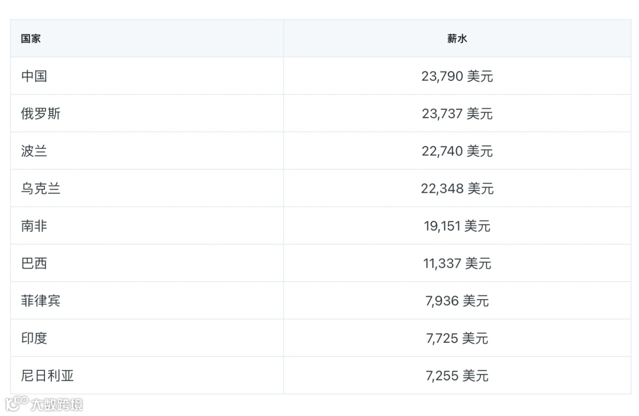Click the 11,337 美元 salary value

coord(457,264)
